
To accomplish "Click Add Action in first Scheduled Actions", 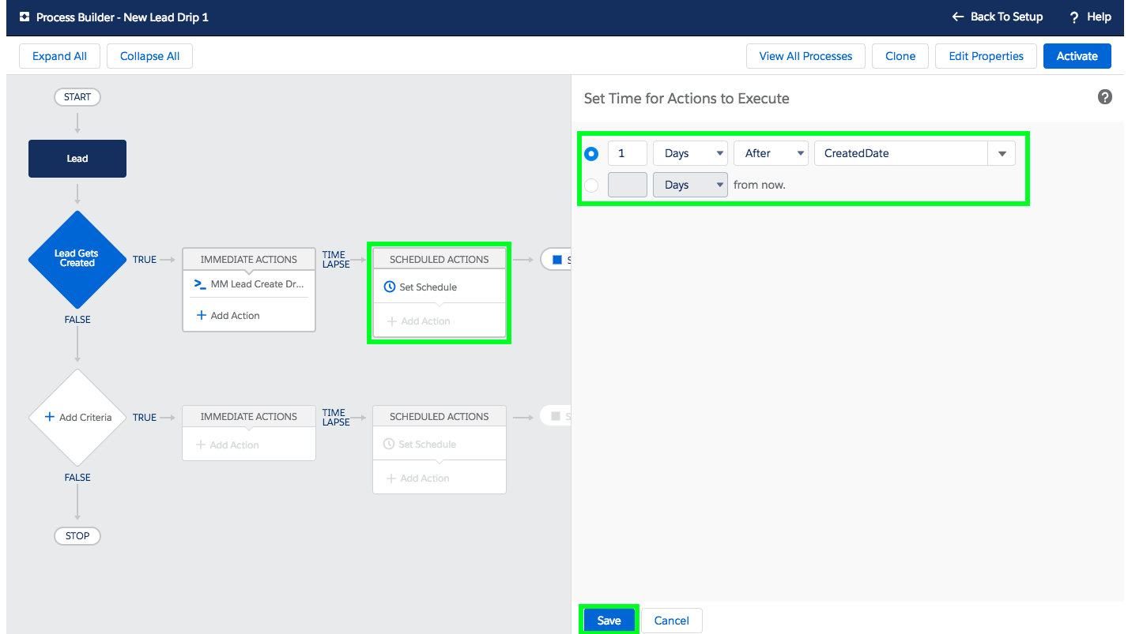I will (x=418, y=321).
